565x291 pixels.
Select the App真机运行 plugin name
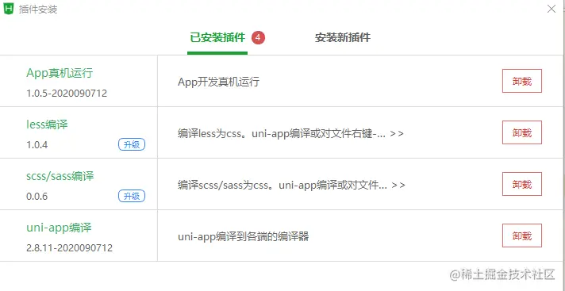point(60,73)
